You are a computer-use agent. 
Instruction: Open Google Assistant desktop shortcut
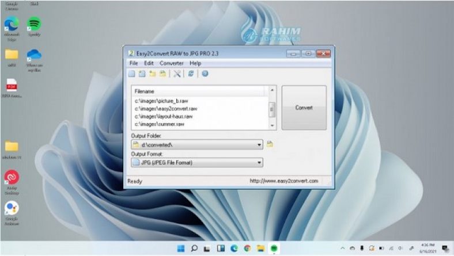click(12, 213)
